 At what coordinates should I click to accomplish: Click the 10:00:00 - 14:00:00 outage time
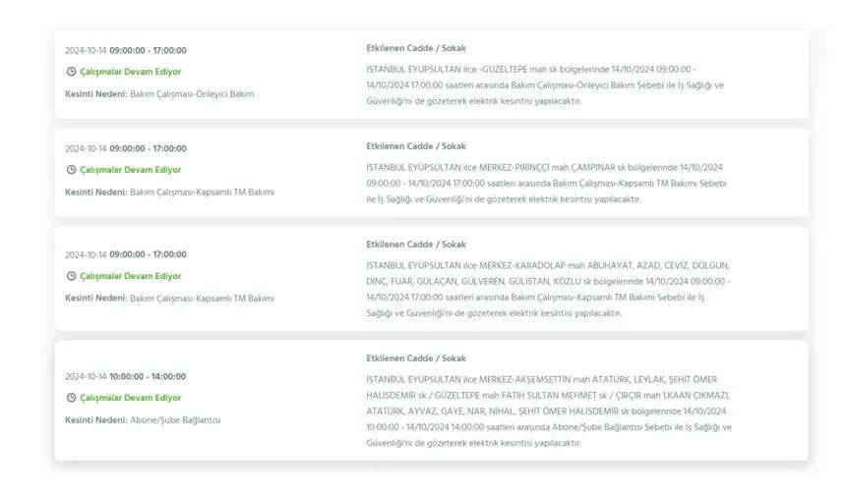148,376
